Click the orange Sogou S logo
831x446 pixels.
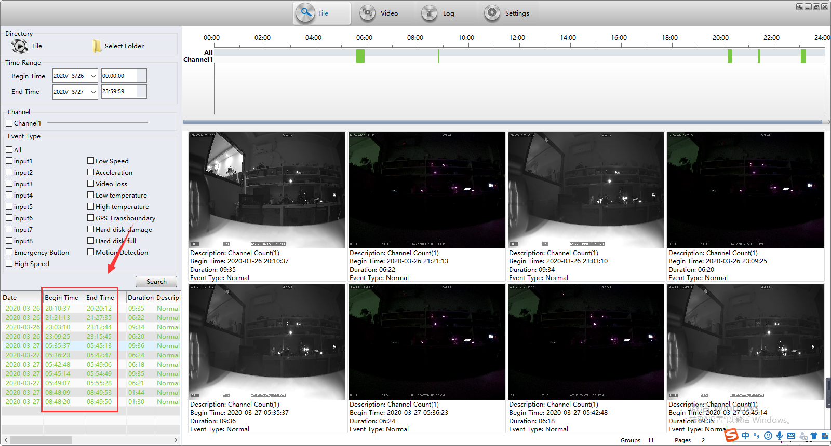point(731,435)
